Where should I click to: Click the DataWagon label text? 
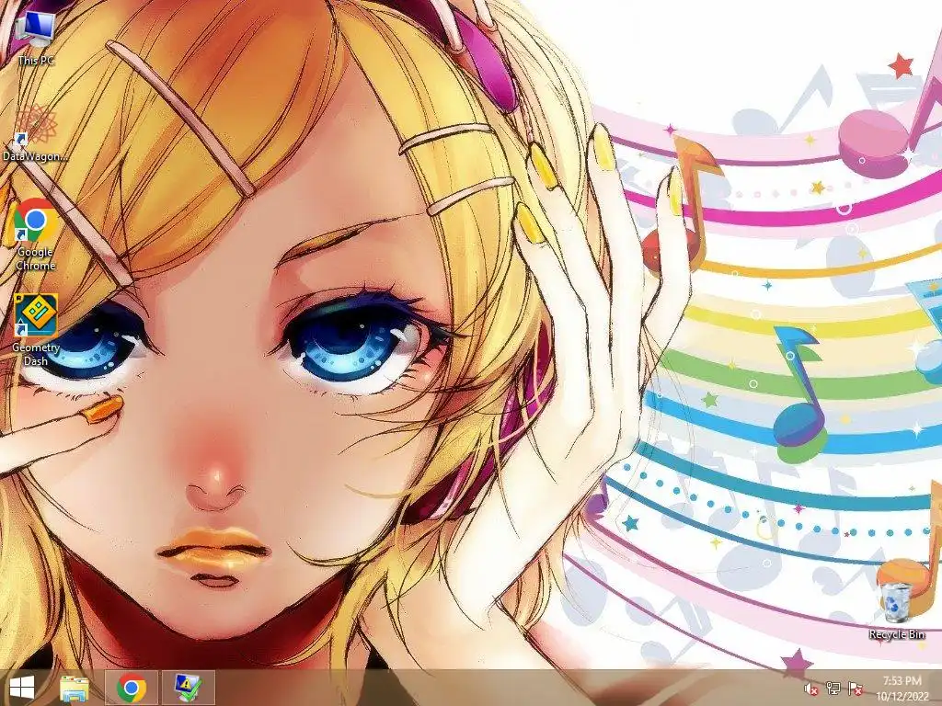36,156
